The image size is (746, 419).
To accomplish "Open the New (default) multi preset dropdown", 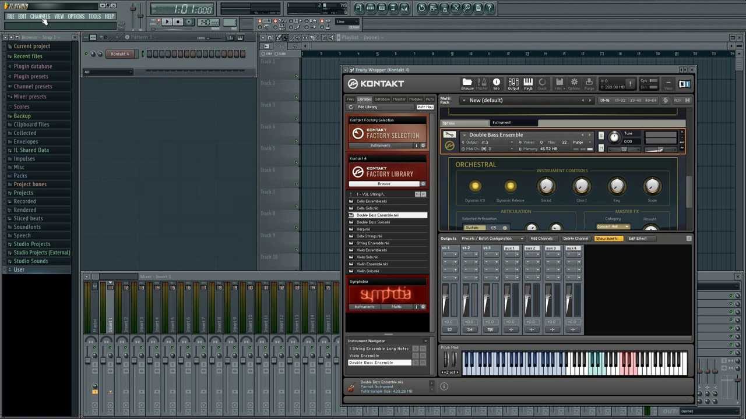I will tap(465, 100).
